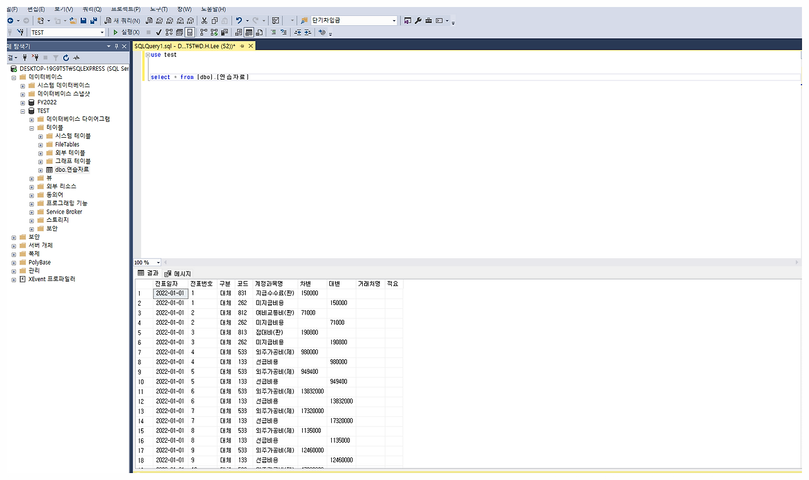809x480 pixels.
Task: Switch to the 결과 tab
Action: 149,273
